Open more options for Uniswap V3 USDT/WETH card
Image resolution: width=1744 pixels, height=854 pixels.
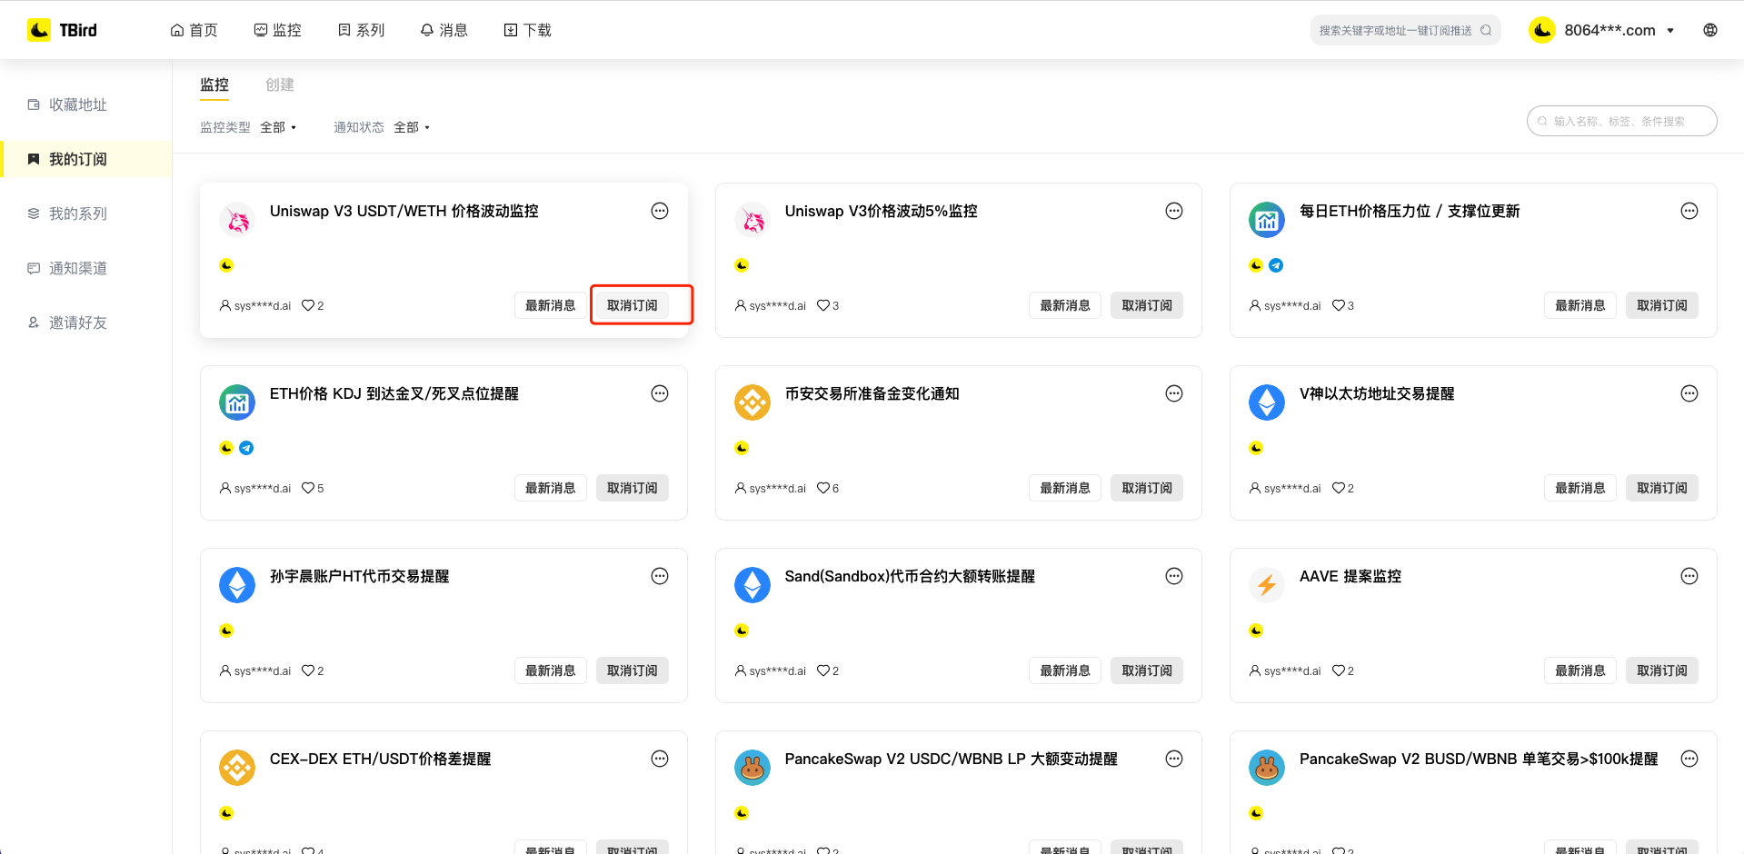pyautogui.click(x=659, y=211)
